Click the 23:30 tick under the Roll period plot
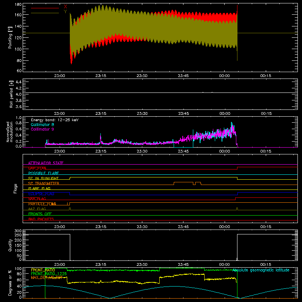Image resolution: width=302 pixels, height=302 pixels. [x=142, y=114]
